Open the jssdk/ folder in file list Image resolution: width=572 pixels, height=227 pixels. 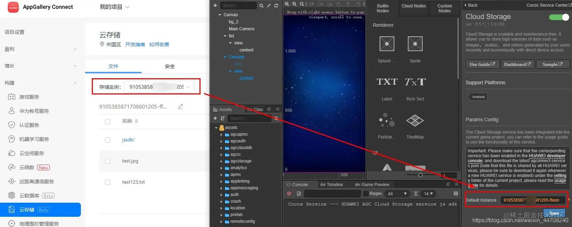click(128, 140)
